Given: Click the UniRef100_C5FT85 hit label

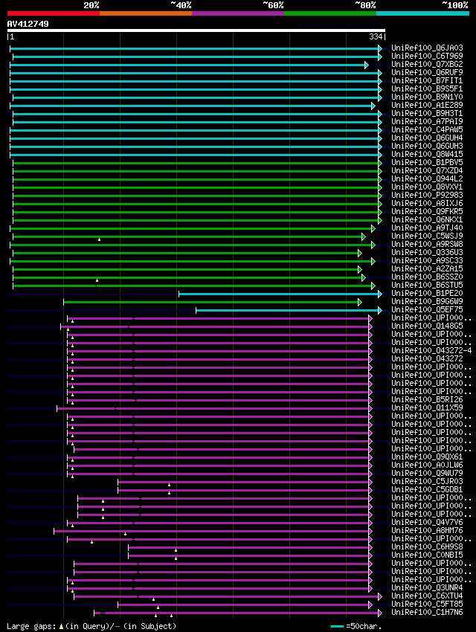Looking at the screenshot, I should click(427, 604).
